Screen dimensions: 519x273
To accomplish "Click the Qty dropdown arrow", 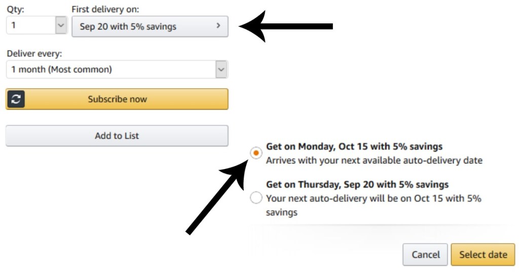I will coord(61,25).
